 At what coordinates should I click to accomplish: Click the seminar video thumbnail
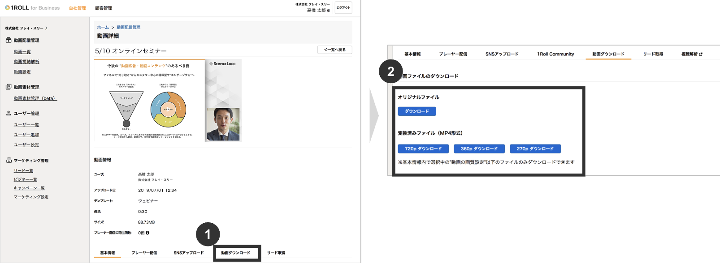coord(168,101)
